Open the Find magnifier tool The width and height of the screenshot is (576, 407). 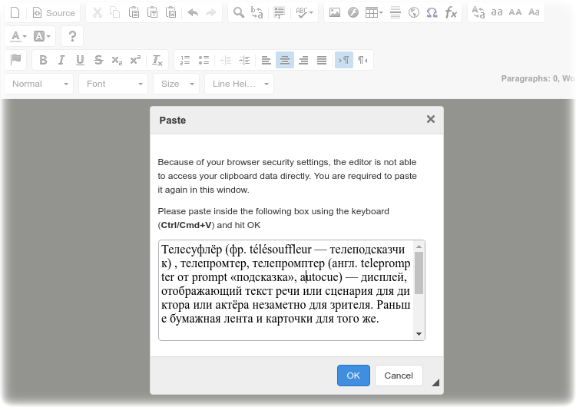pyautogui.click(x=239, y=13)
